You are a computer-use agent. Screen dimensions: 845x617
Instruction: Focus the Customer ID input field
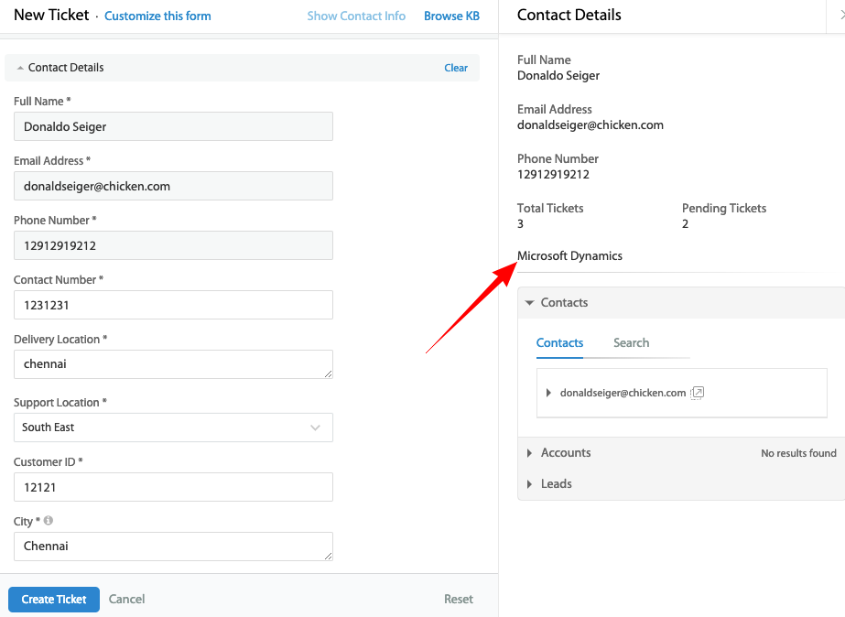point(173,487)
